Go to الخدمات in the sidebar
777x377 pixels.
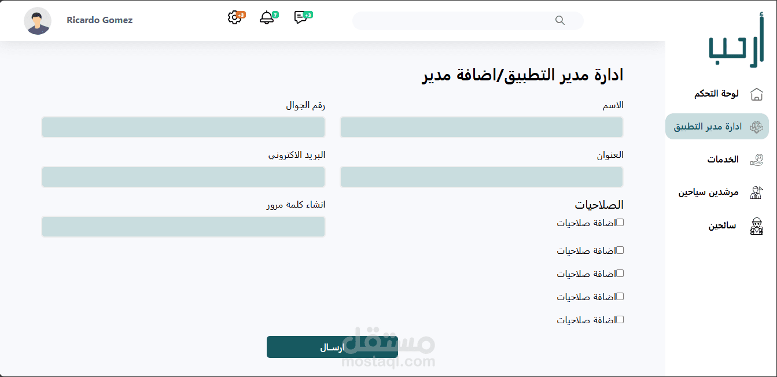(x=723, y=160)
